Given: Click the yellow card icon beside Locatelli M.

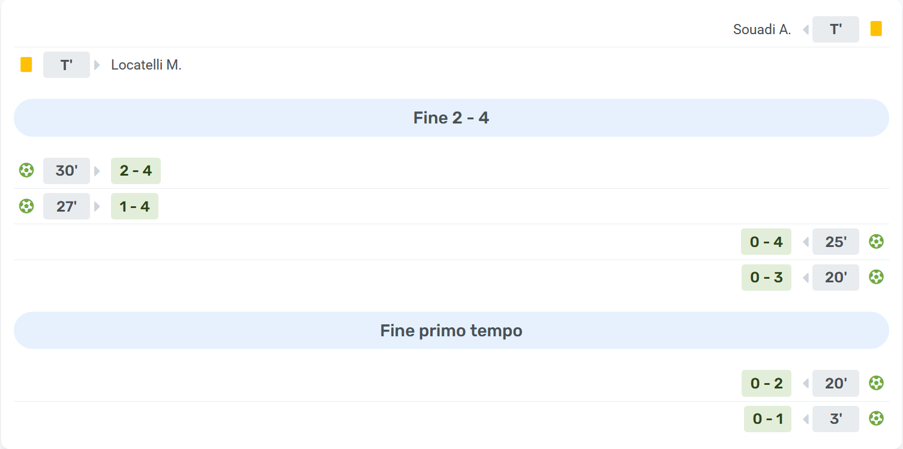Looking at the screenshot, I should click(x=26, y=65).
